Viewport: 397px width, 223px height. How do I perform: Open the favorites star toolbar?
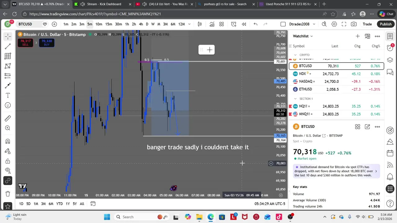pos(8,206)
